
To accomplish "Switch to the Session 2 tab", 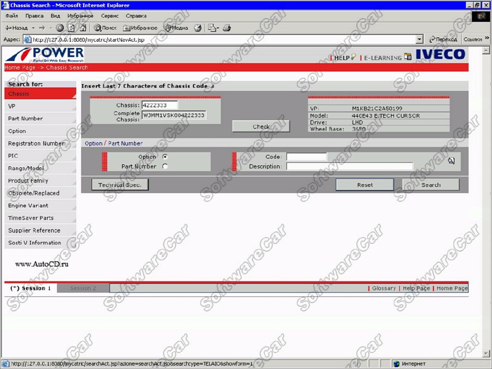I will 83,288.
